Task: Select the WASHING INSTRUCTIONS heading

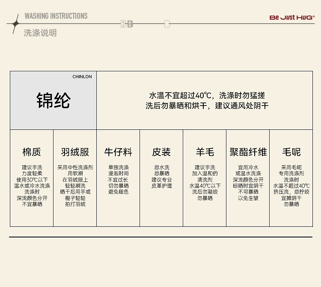Action: pyautogui.click(x=56, y=16)
